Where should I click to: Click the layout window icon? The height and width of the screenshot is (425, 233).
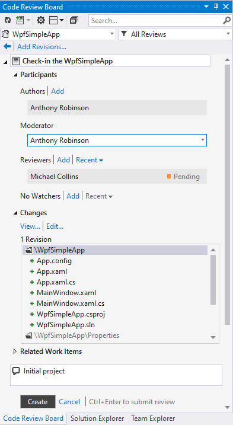pyautogui.click(x=53, y=20)
